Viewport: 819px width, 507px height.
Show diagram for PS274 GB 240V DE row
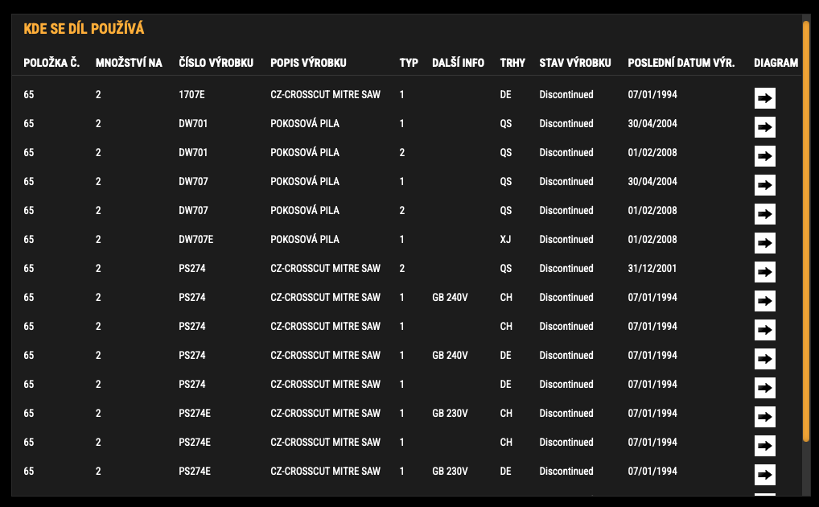pos(764,359)
